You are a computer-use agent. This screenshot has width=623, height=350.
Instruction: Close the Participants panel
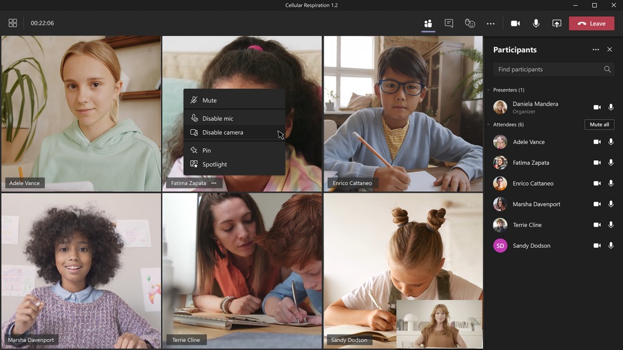[x=610, y=50]
